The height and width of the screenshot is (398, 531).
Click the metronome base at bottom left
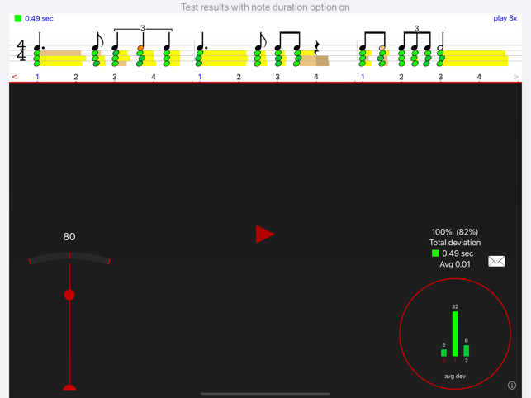(x=69, y=387)
